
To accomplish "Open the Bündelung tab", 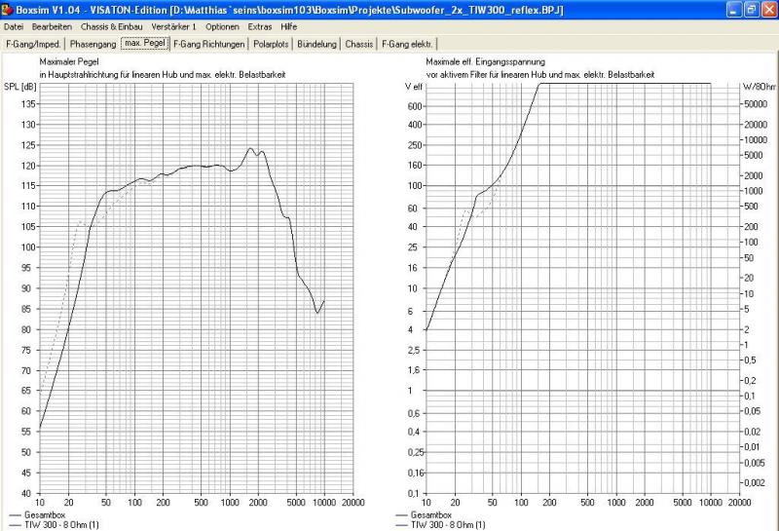I will click(x=316, y=44).
